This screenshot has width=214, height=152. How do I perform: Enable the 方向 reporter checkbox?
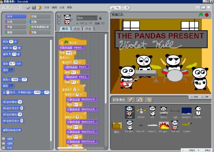(x=3, y=148)
